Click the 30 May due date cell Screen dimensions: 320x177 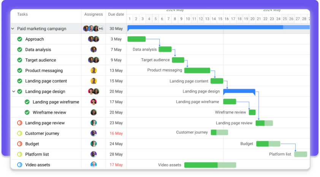tap(116, 29)
